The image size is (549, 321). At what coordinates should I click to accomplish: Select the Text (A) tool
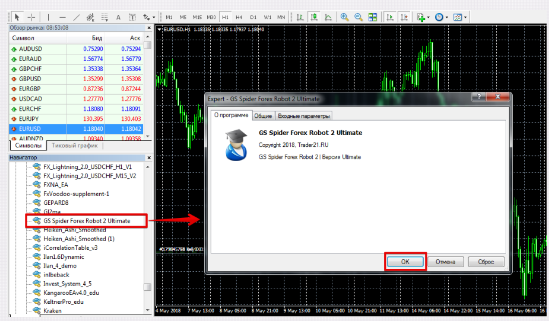118,17
